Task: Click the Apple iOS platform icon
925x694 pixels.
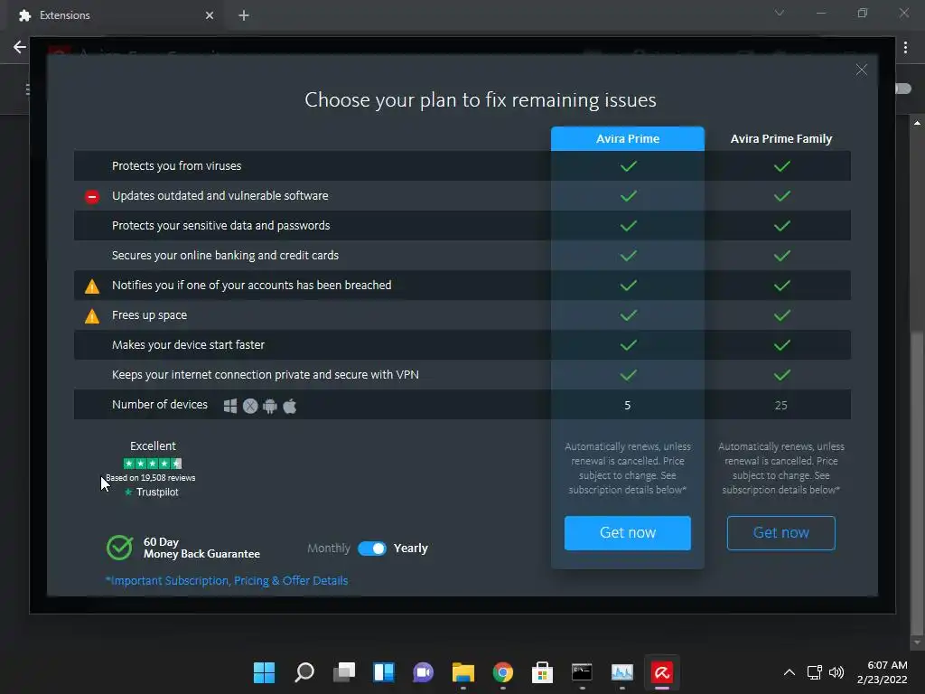Action: (x=290, y=406)
